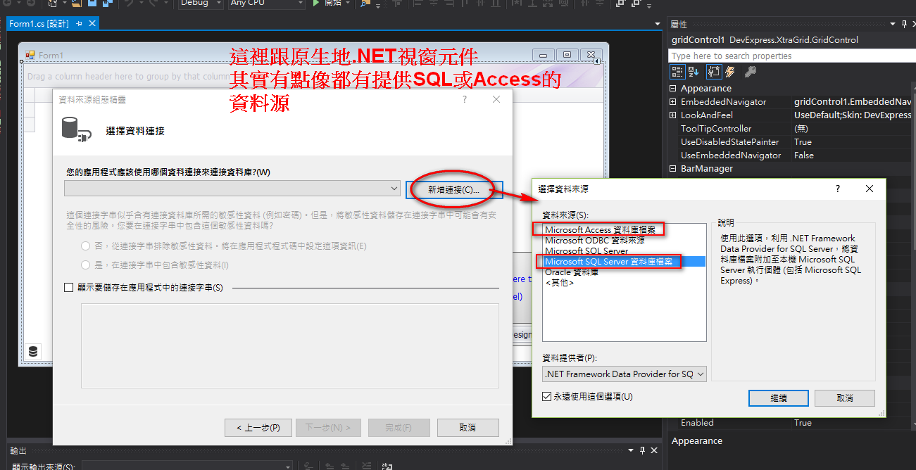Select Oracle 資料庫 data source

click(x=625, y=272)
